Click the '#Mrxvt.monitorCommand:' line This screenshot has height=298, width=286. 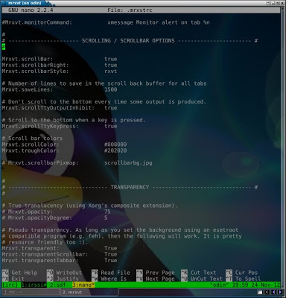tap(37, 22)
